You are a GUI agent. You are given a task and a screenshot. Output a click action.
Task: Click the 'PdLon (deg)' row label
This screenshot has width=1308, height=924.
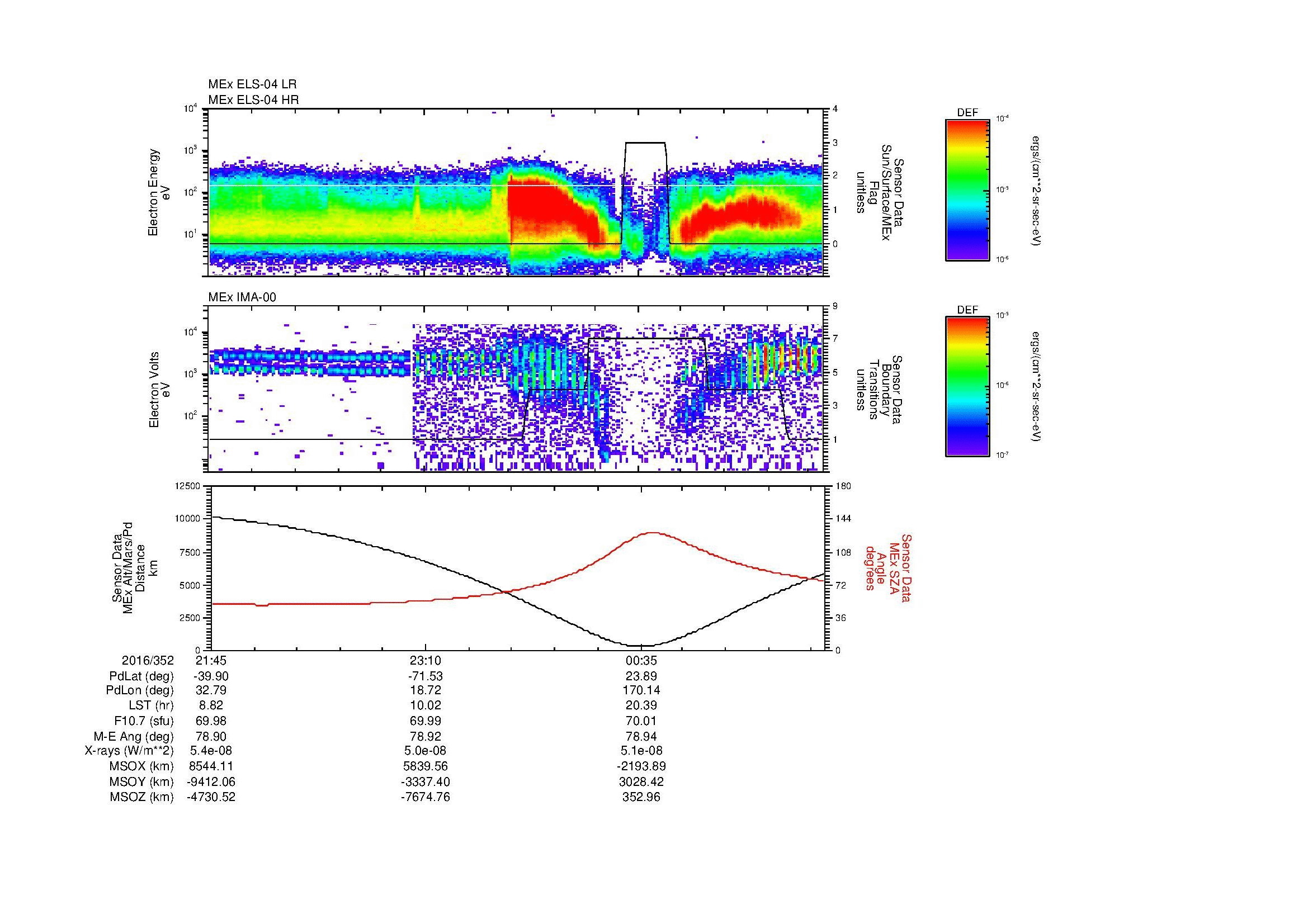141,690
